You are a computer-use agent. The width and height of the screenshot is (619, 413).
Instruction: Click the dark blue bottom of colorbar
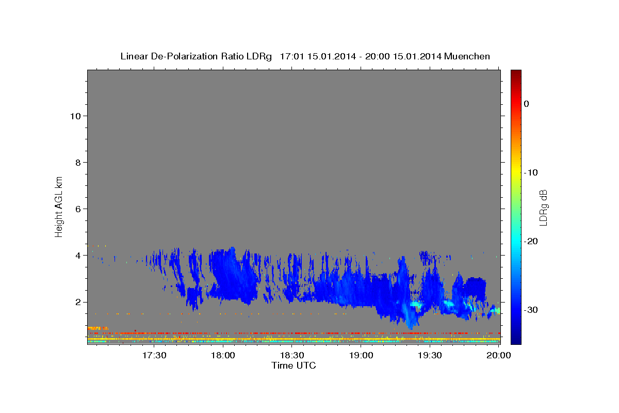coord(516,339)
